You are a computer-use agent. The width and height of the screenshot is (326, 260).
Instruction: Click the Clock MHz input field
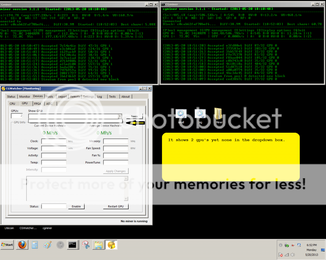[x=54, y=141]
